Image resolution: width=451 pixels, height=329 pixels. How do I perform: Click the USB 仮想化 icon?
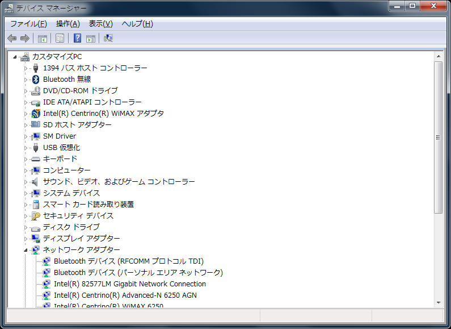(36, 148)
